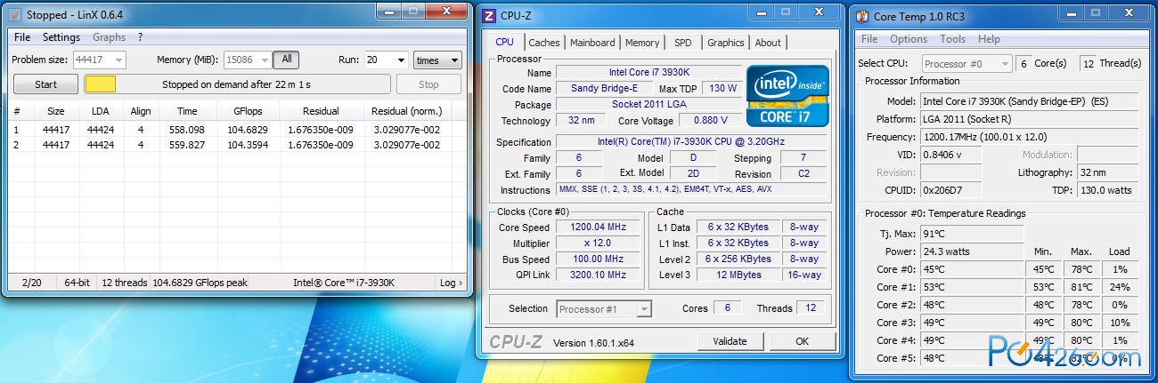The image size is (1158, 383).
Task: Switch to the About tab in CPU-Z
Action: pyautogui.click(x=768, y=43)
